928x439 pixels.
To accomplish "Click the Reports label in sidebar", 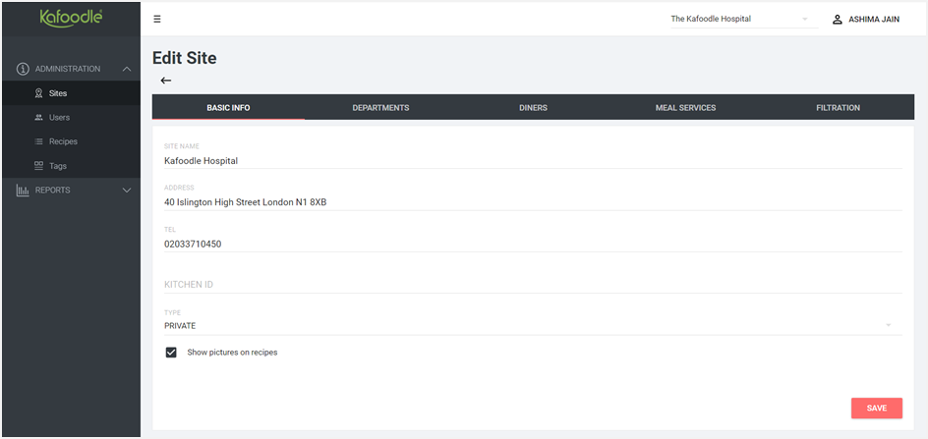I will click(53, 191).
